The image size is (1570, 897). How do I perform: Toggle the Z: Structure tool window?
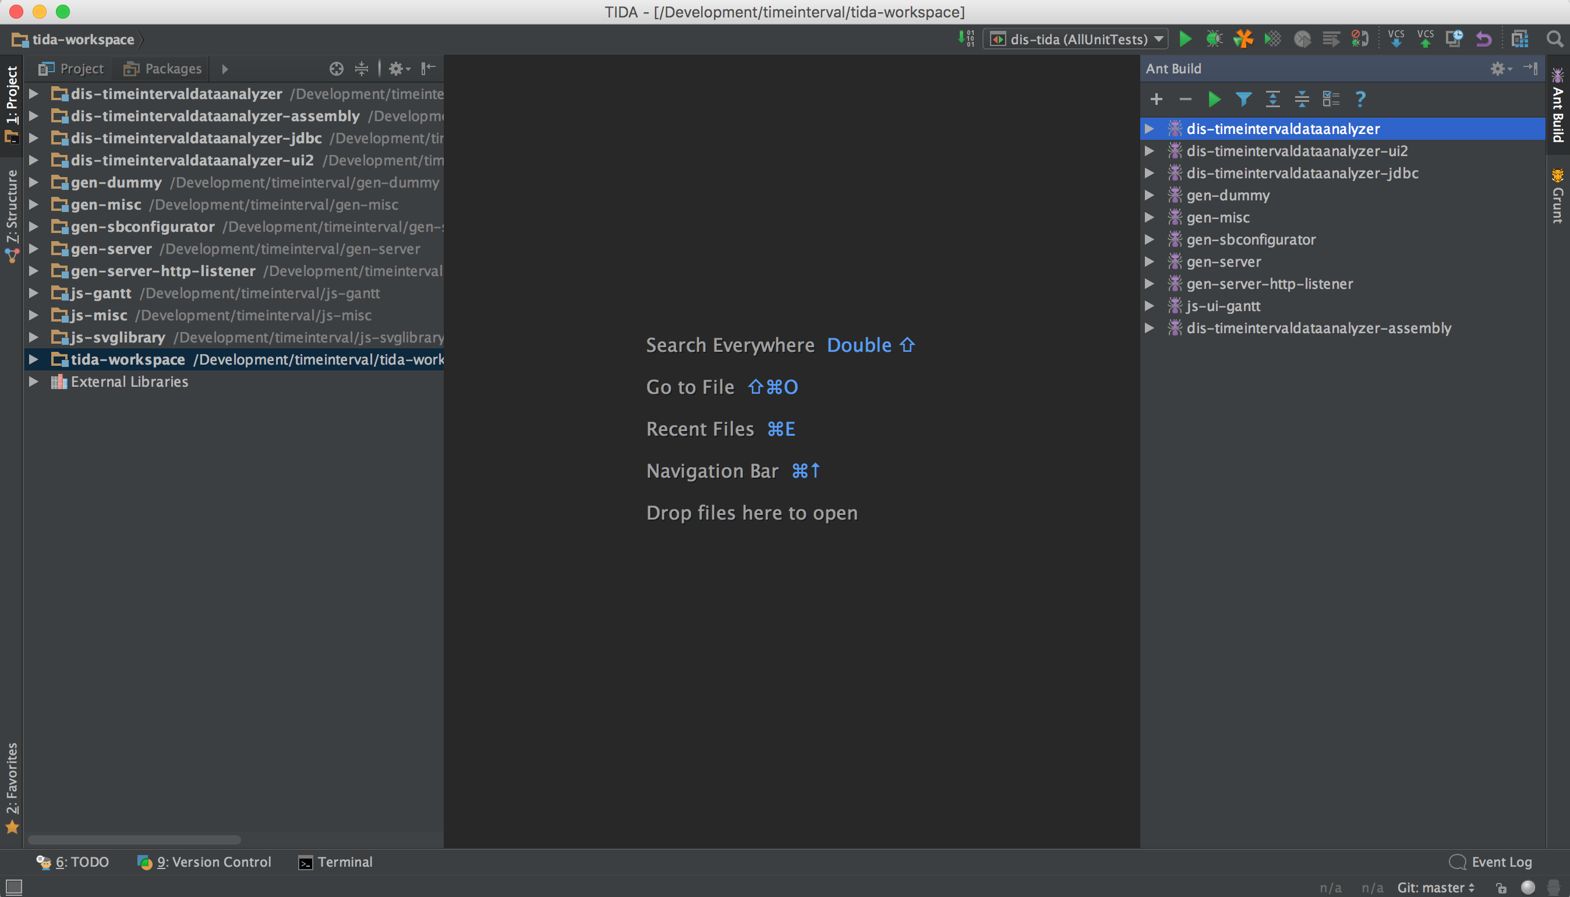click(12, 216)
